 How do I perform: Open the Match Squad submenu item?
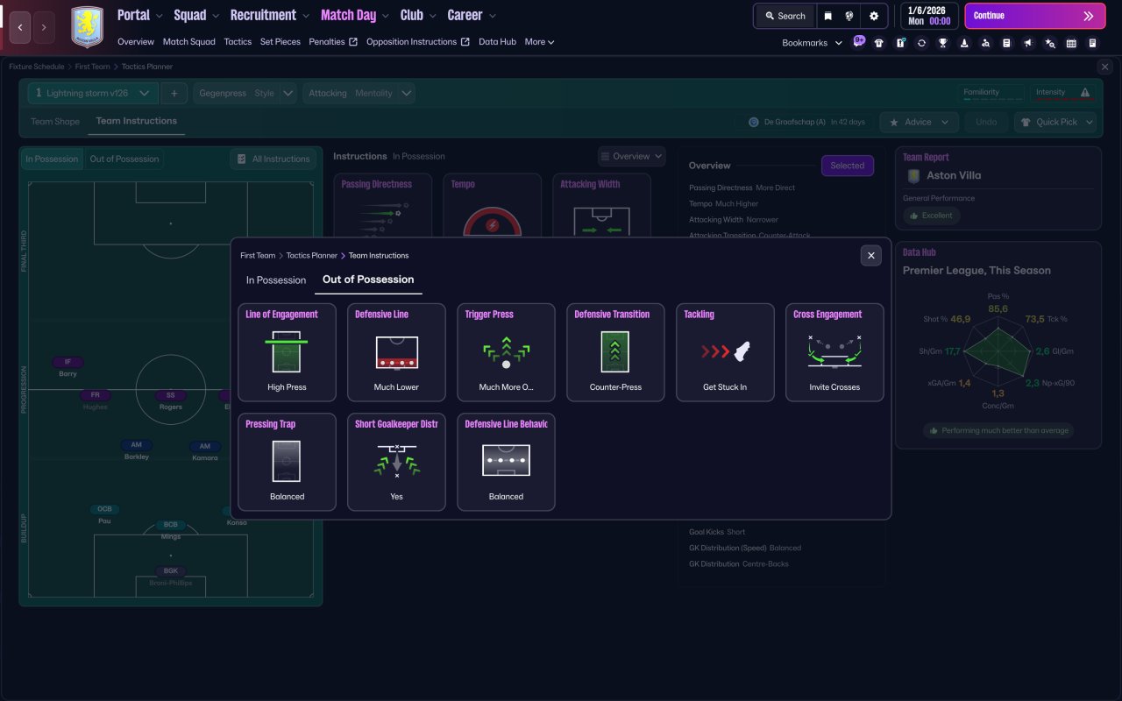[x=188, y=41]
